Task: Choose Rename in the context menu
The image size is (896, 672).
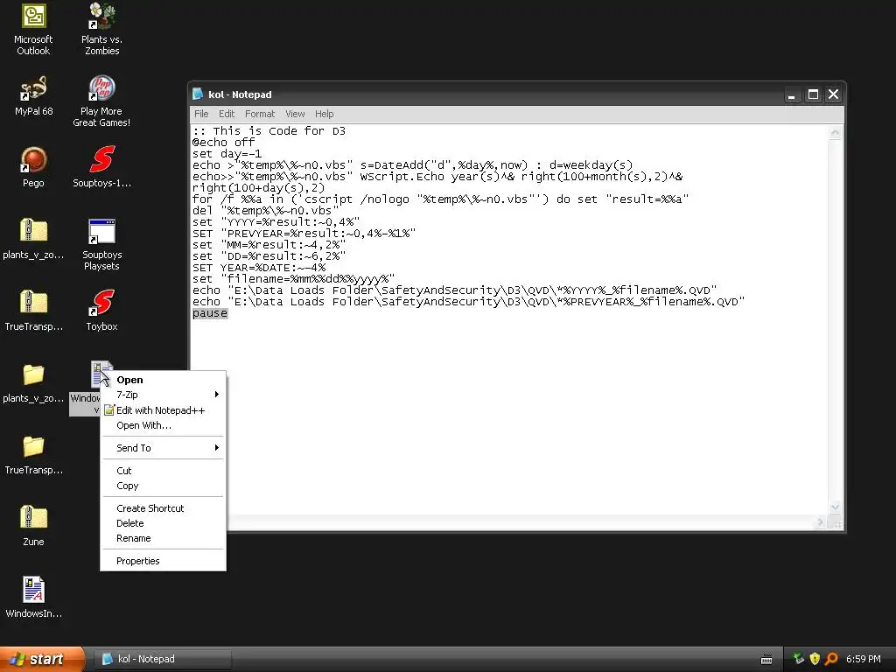Action: pyautogui.click(x=164, y=538)
